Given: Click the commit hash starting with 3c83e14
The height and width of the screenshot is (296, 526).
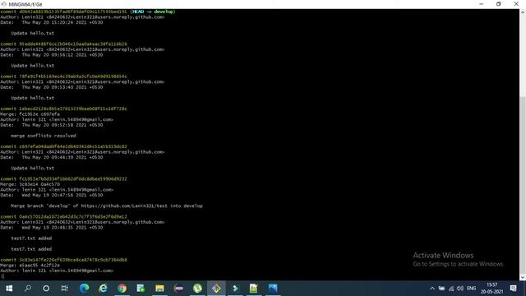Looking at the screenshot, I should [x=73, y=260].
